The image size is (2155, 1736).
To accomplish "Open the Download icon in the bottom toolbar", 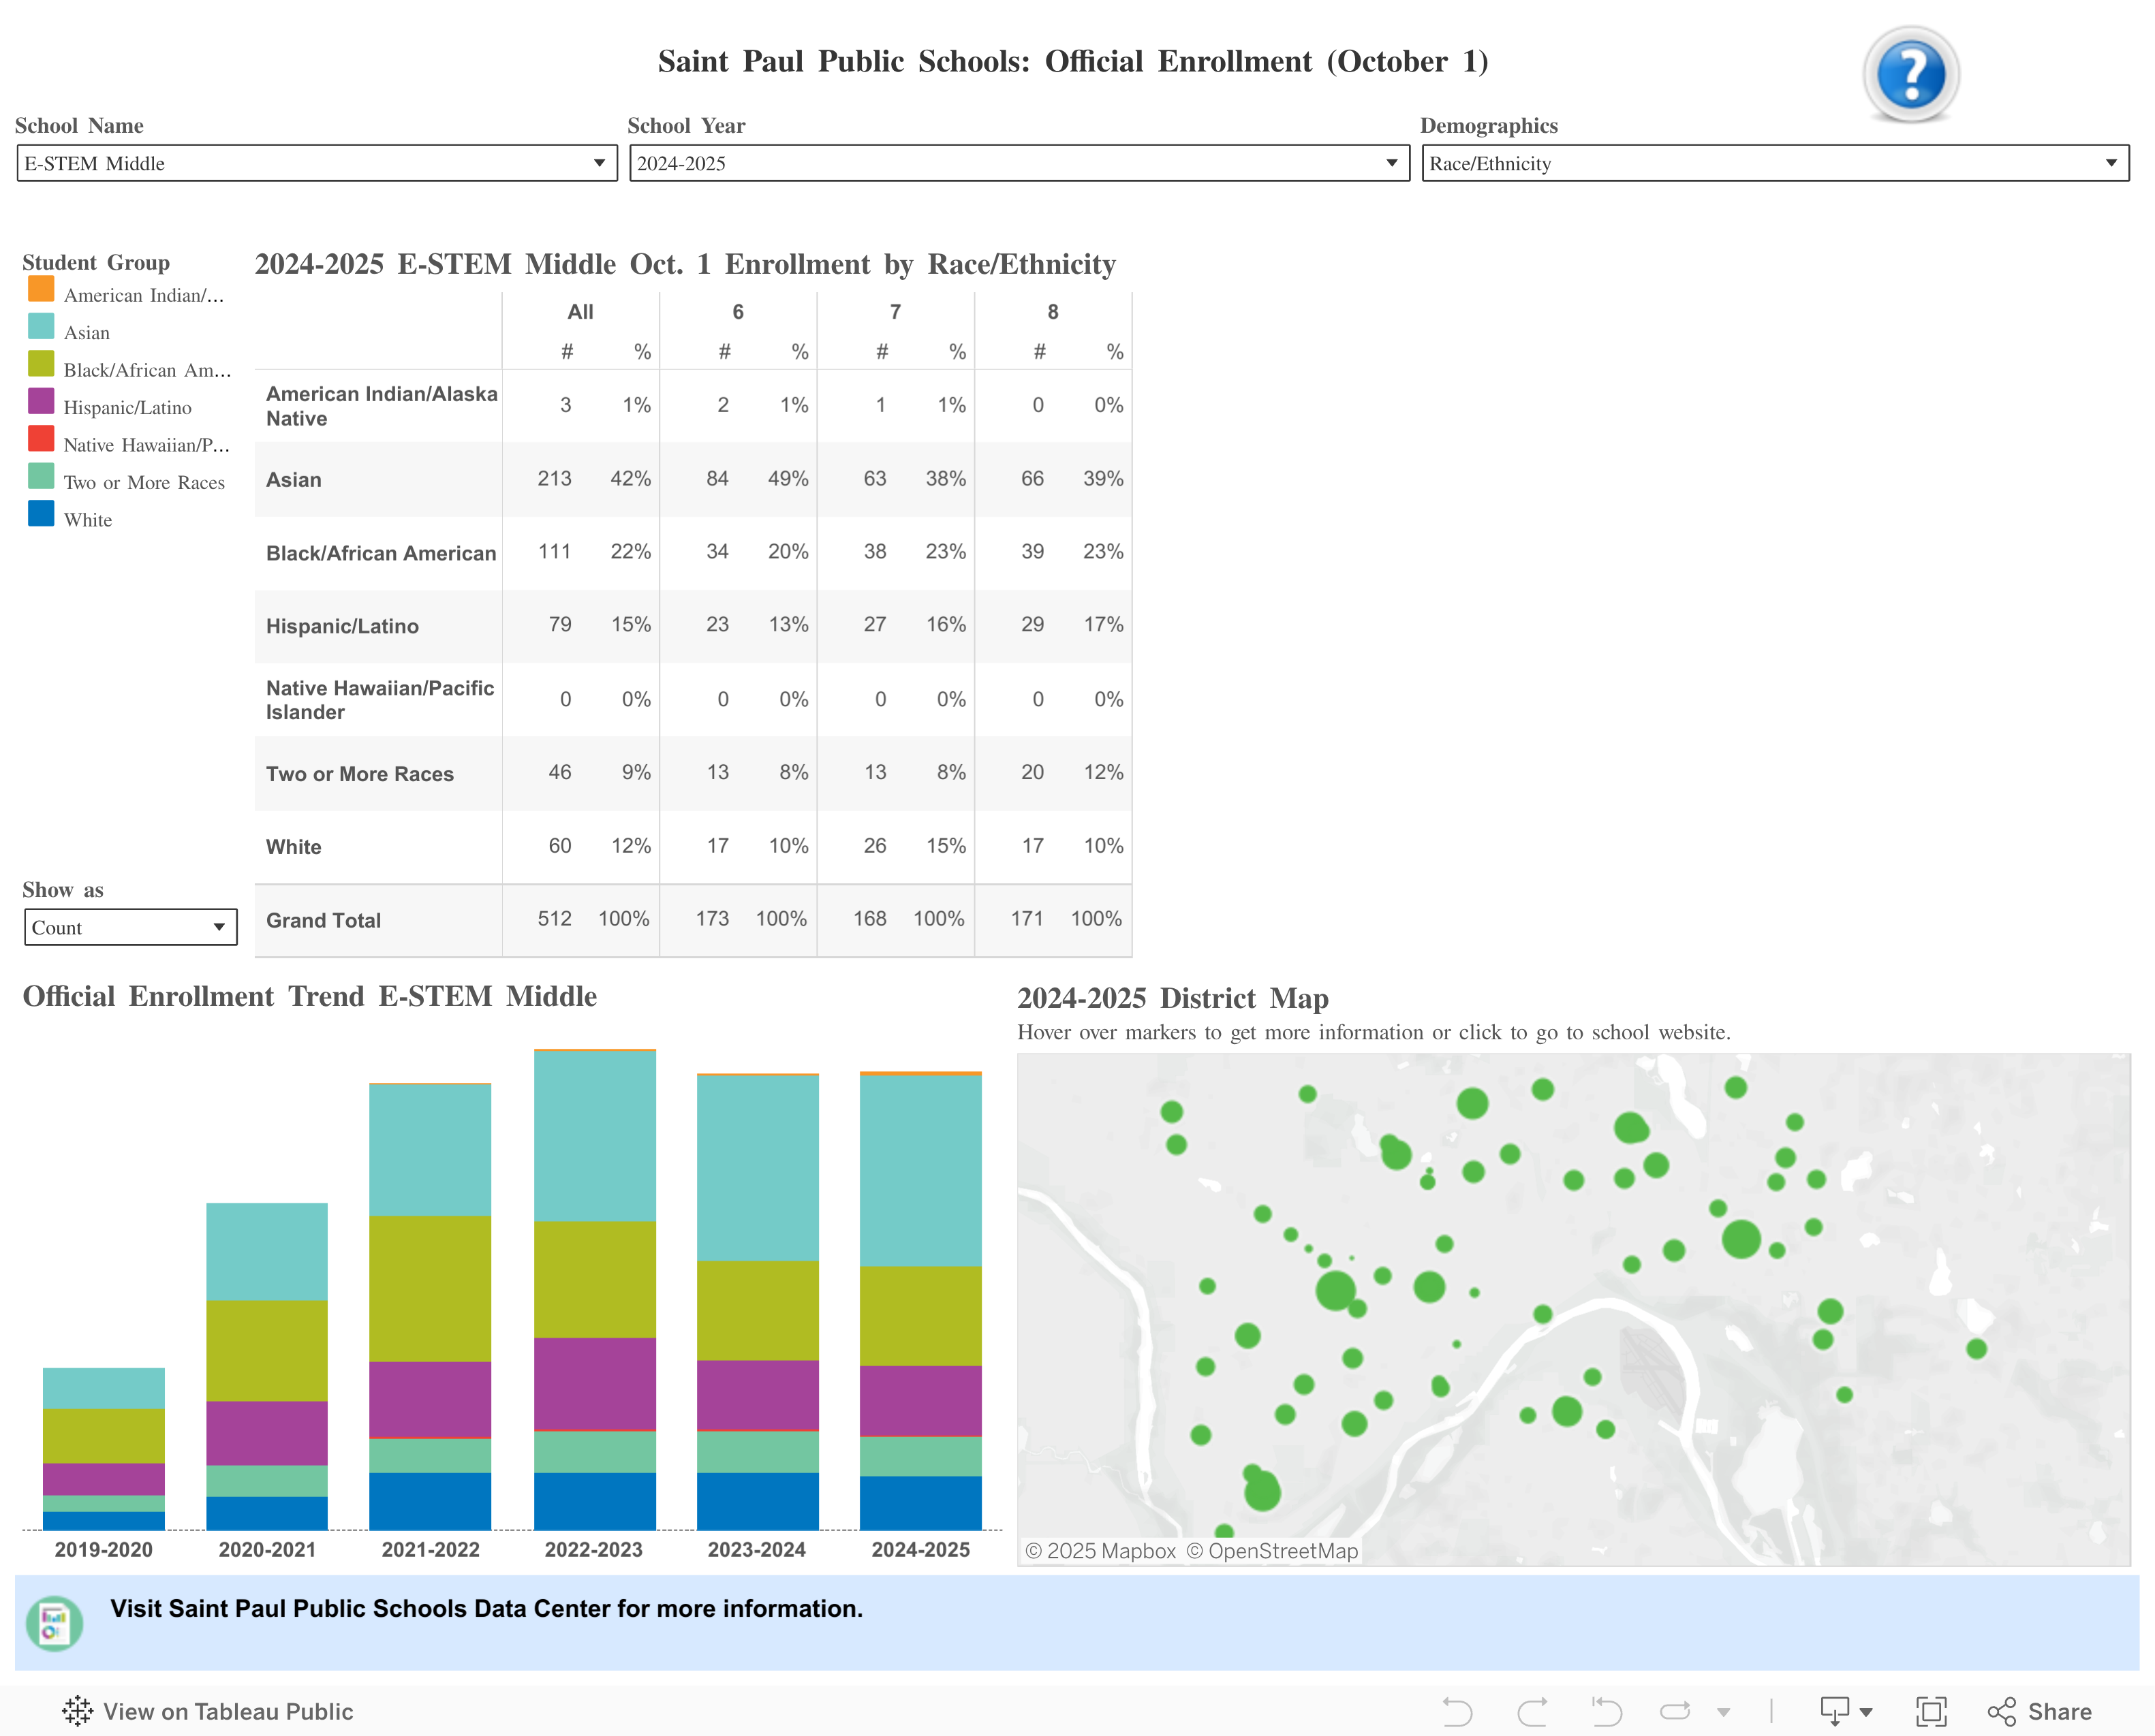I will 1835,1710.
